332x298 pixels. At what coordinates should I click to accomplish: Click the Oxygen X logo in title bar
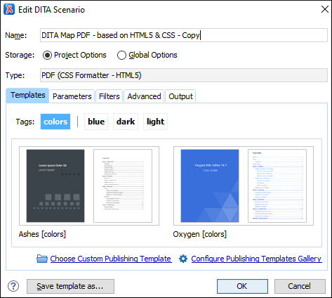point(9,10)
